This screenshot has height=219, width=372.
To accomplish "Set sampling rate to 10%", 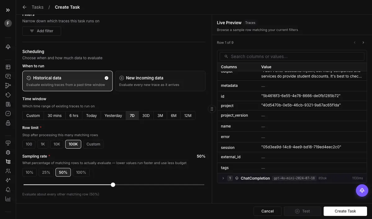I will 29,172.
